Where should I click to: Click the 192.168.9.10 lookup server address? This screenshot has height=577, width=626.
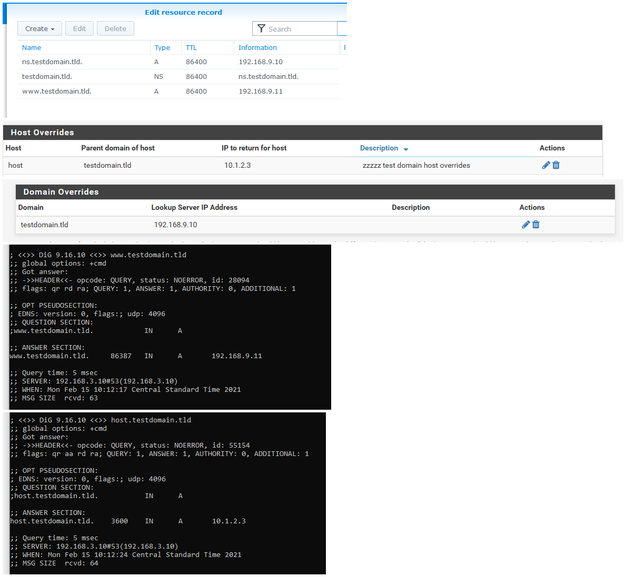click(x=175, y=225)
